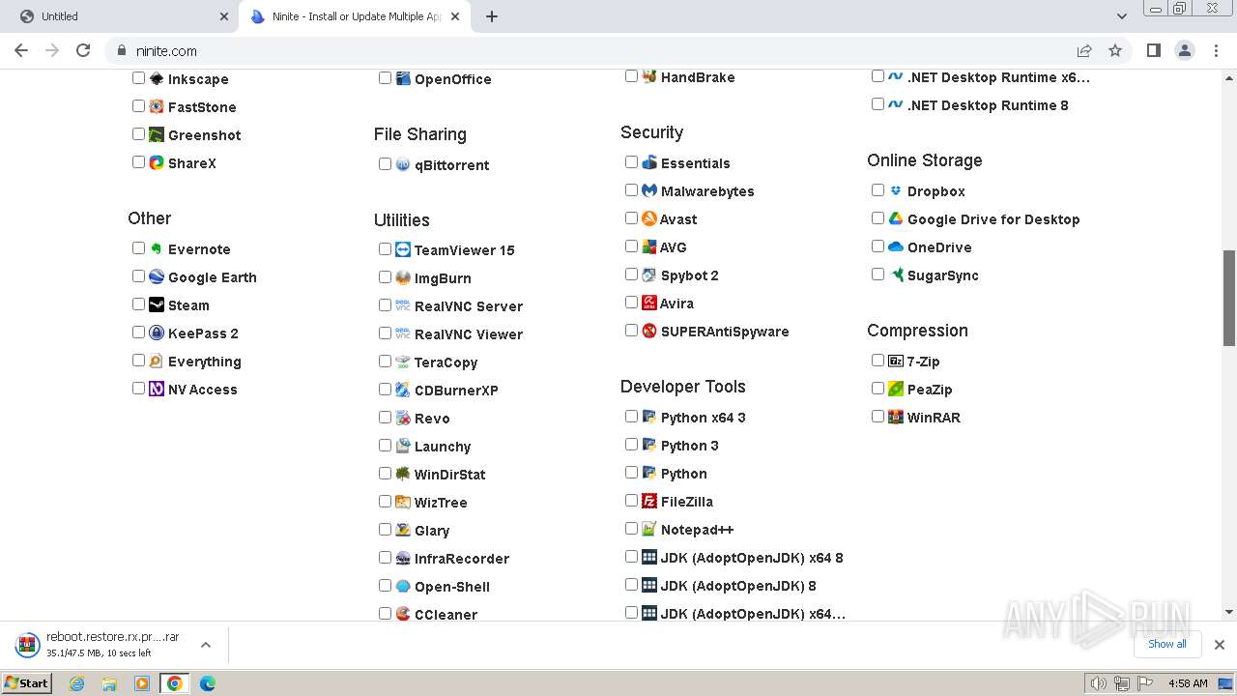Select the SugarSync checkbox

[x=877, y=275]
